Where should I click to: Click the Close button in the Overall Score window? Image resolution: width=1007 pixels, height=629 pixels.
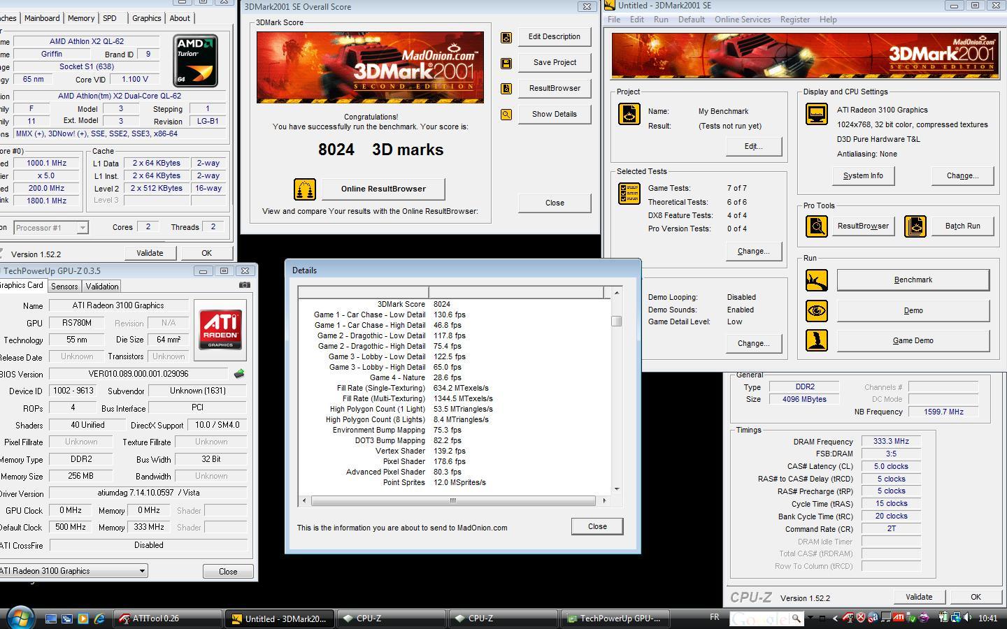[x=555, y=203]
